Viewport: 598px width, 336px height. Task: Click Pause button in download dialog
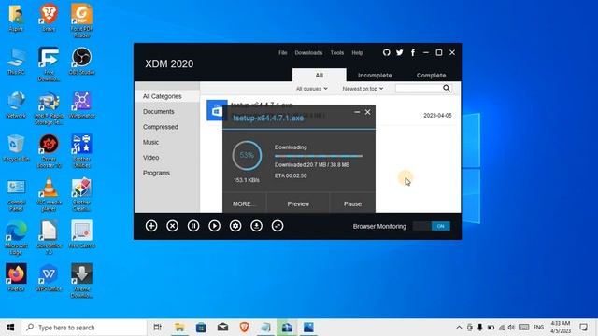click(352, 203)
